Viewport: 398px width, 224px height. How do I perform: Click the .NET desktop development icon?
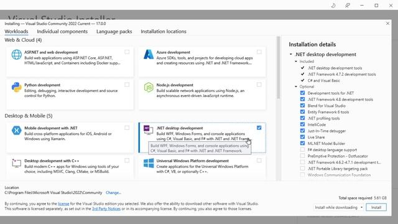point(149,130)
